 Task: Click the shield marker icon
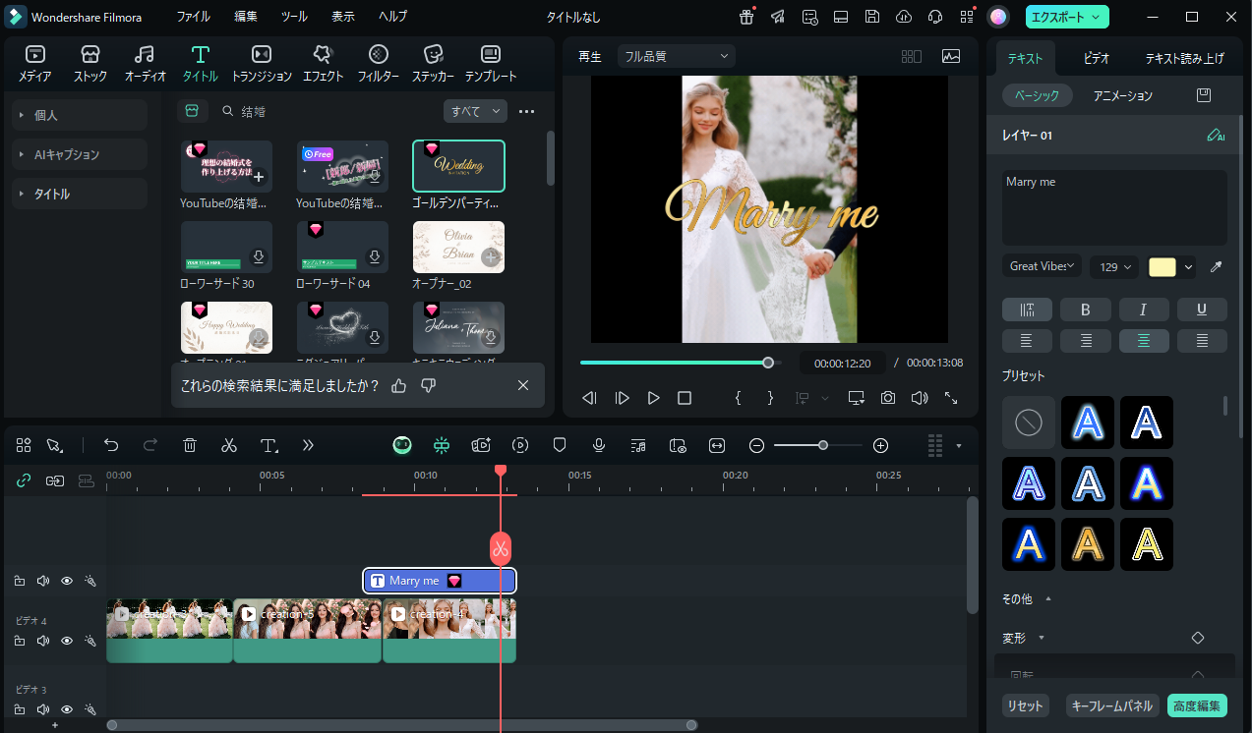pos(560,445)
